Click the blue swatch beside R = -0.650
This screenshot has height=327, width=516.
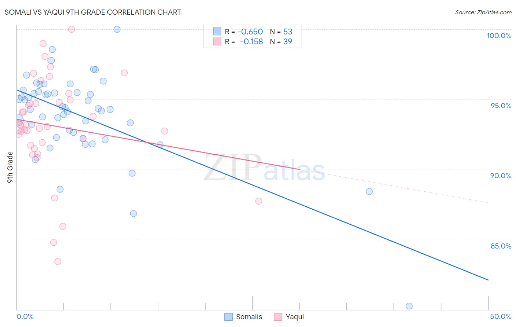217,32
